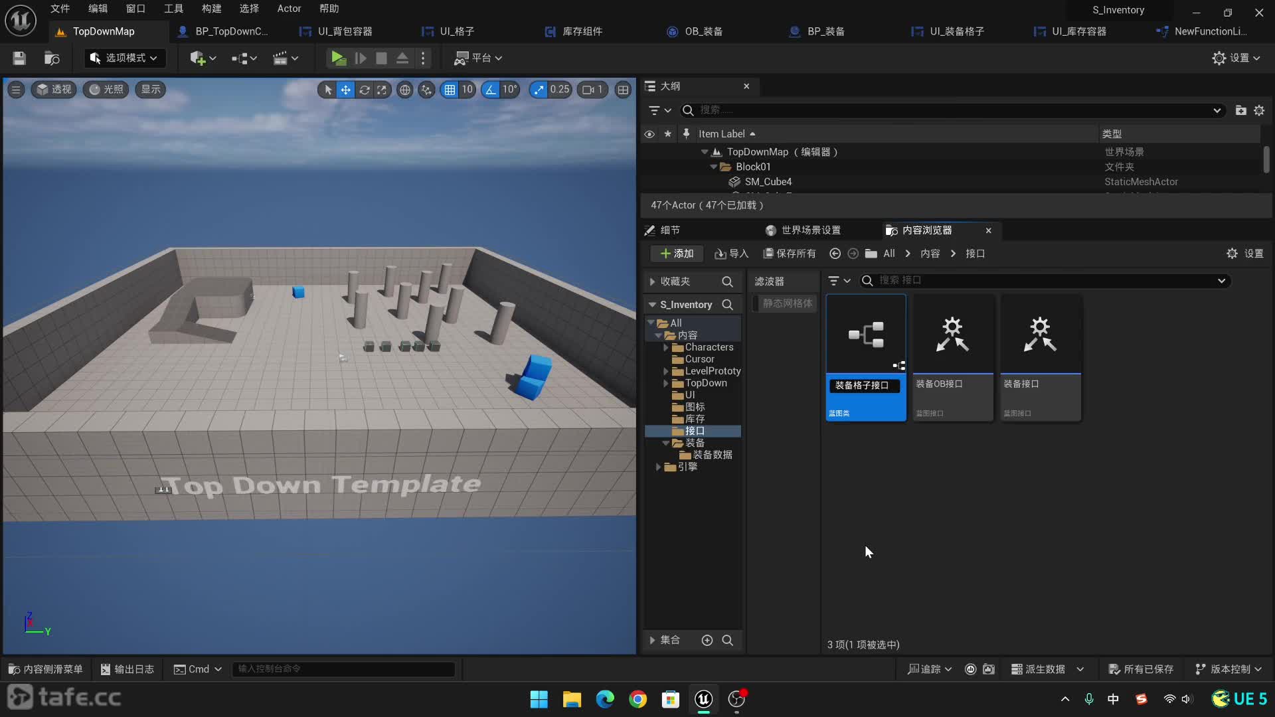Click the 构建 menu in menu bar
The height and width of the screenshot is (717, 1275).
(x=211, y=8)
